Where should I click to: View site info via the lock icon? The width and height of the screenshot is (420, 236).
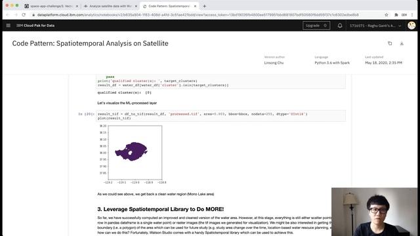click(33, 14)
